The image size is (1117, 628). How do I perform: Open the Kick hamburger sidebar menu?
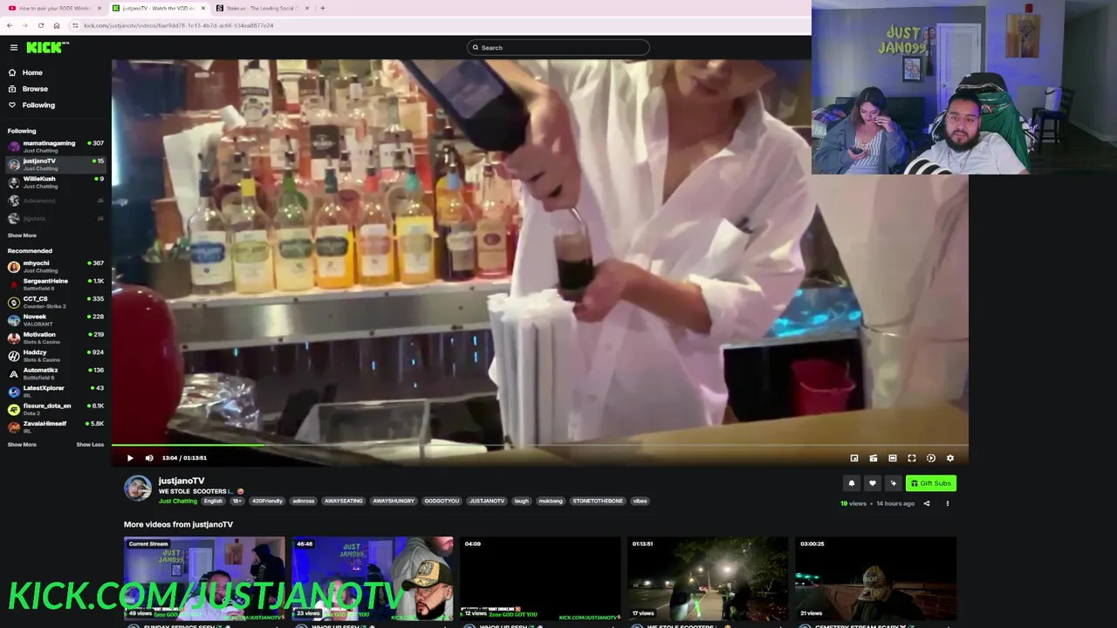[14, 47]
